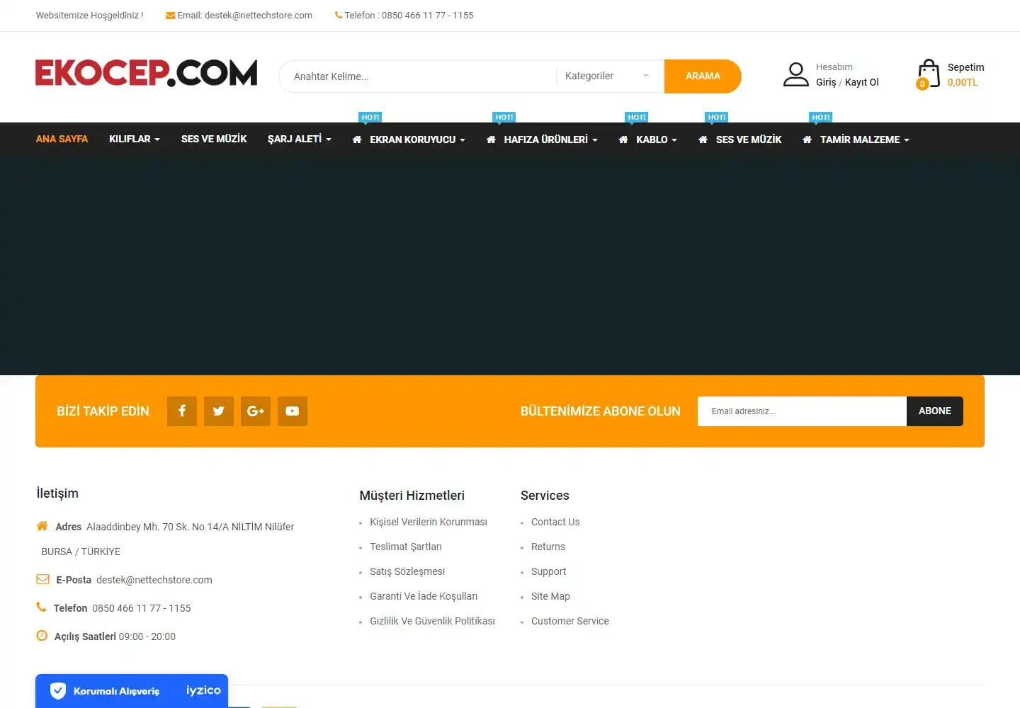This screenshot has width=1020, height=708.
Task: Click the envelope icon next to E-Posta
Action: click(x=42, y=579)
